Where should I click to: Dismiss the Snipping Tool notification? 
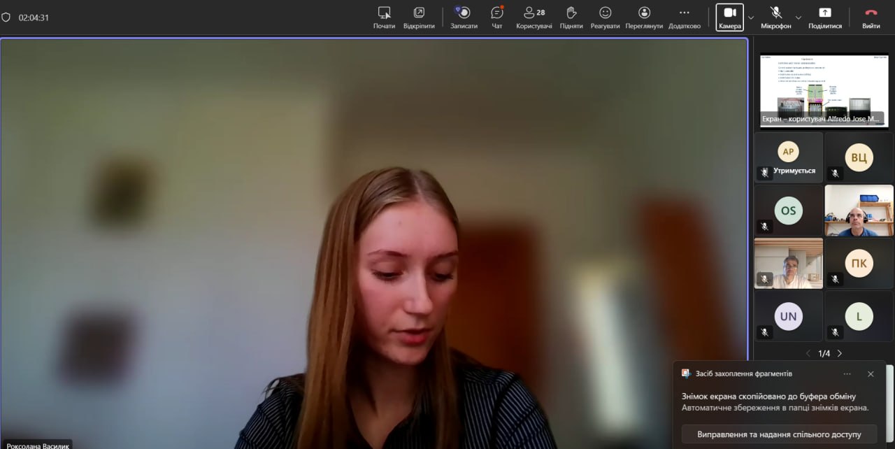(871, 374)
